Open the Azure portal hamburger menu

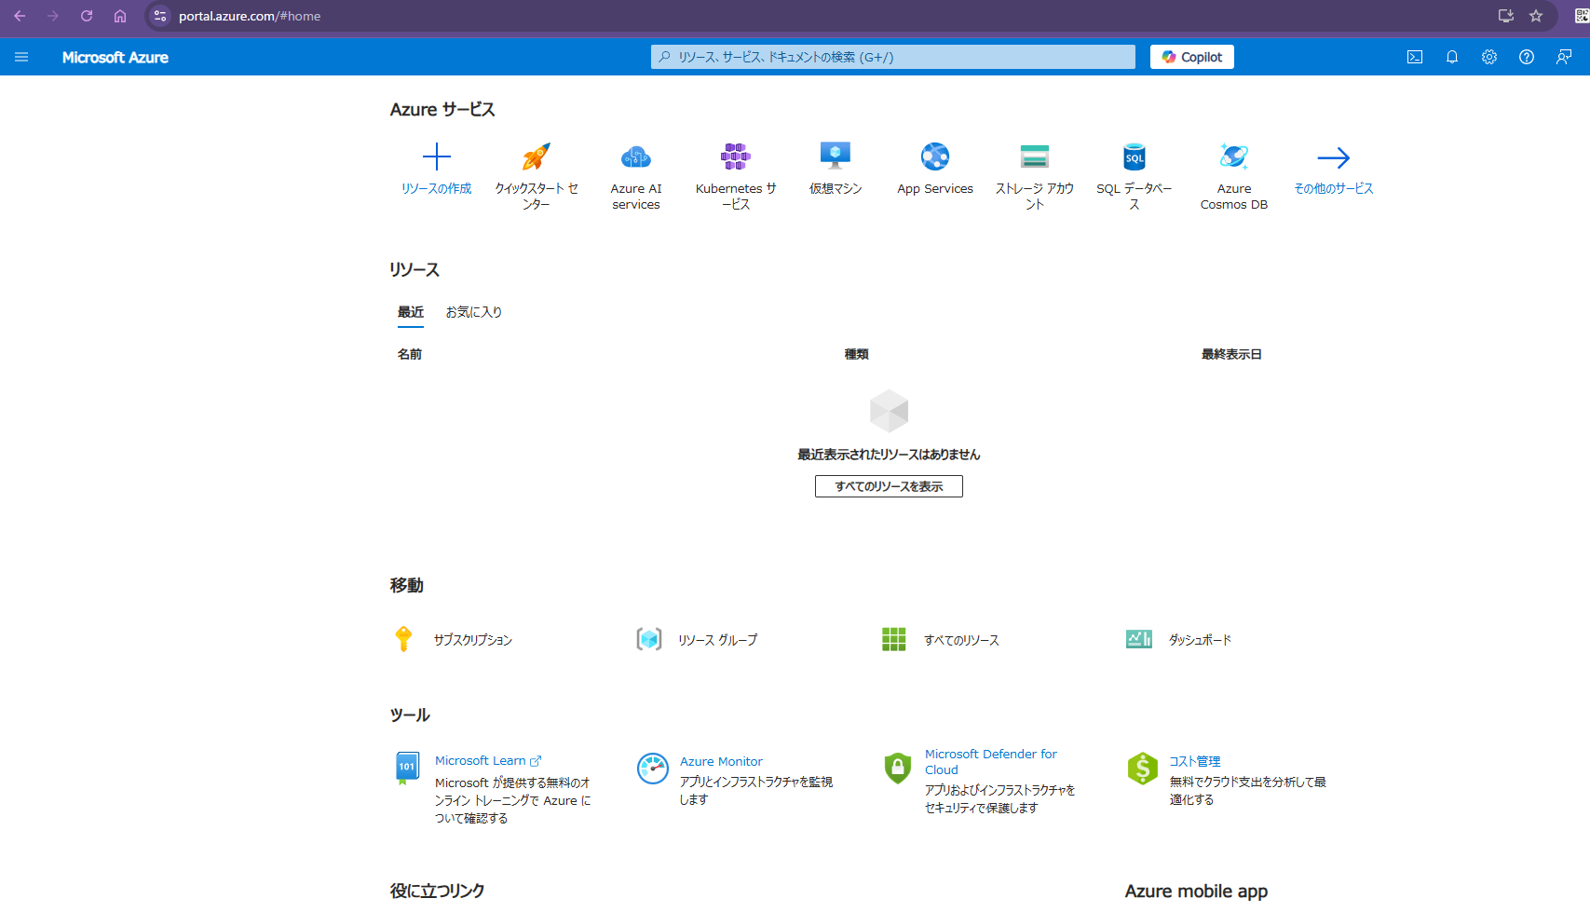tap(21, 57)
